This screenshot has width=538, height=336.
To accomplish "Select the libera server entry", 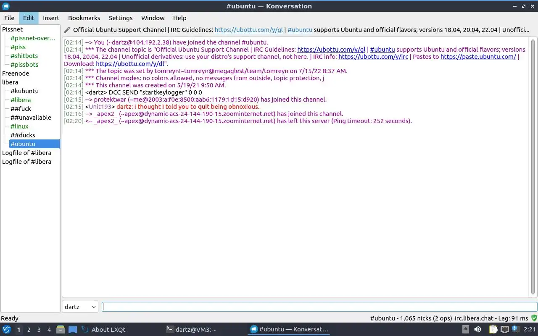I will [10, 82].
